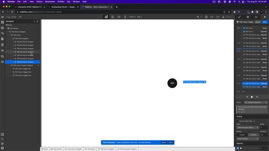Switch to Desktop breakpoint
This screenshot has height=151, width=269.
click(106, 17)
